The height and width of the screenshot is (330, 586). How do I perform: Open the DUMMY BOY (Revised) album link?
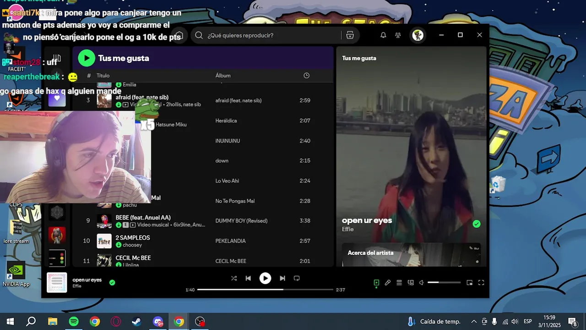pos(241,221)
